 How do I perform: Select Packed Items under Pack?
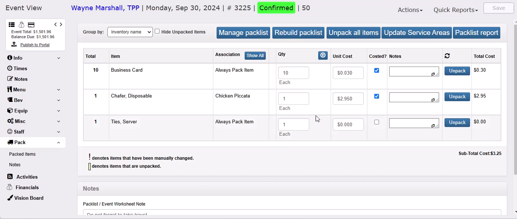click(x=22, y=154)
